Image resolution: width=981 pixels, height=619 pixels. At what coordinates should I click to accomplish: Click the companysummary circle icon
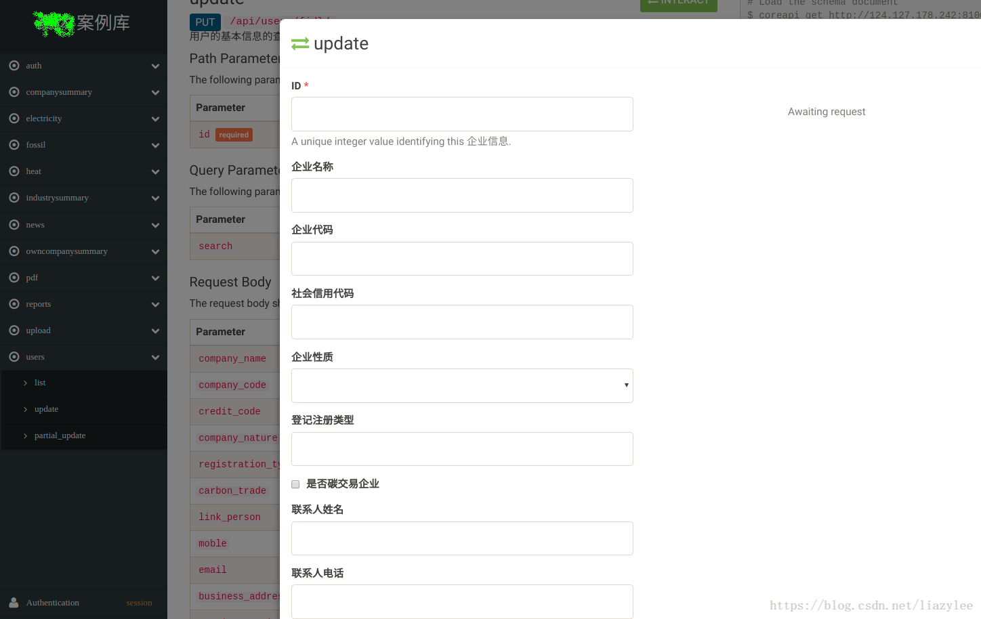[14, 92]
